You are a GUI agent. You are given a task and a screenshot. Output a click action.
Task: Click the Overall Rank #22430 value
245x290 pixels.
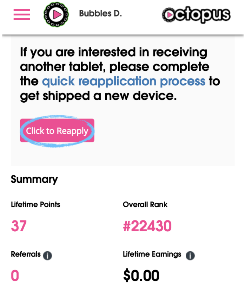(147, 226)
